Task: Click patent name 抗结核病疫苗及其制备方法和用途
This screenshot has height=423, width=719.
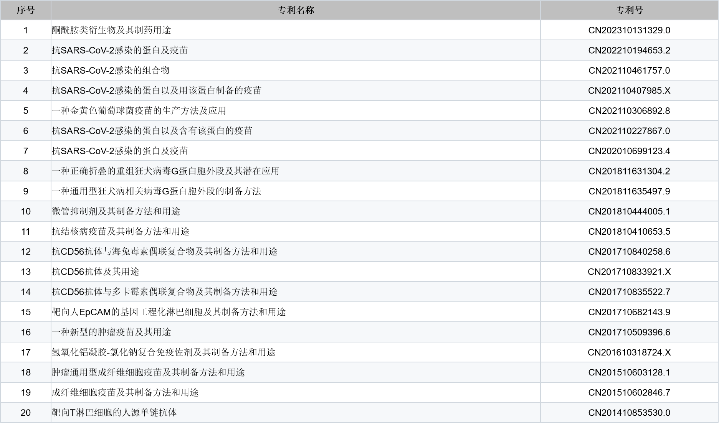Action: 121,232
